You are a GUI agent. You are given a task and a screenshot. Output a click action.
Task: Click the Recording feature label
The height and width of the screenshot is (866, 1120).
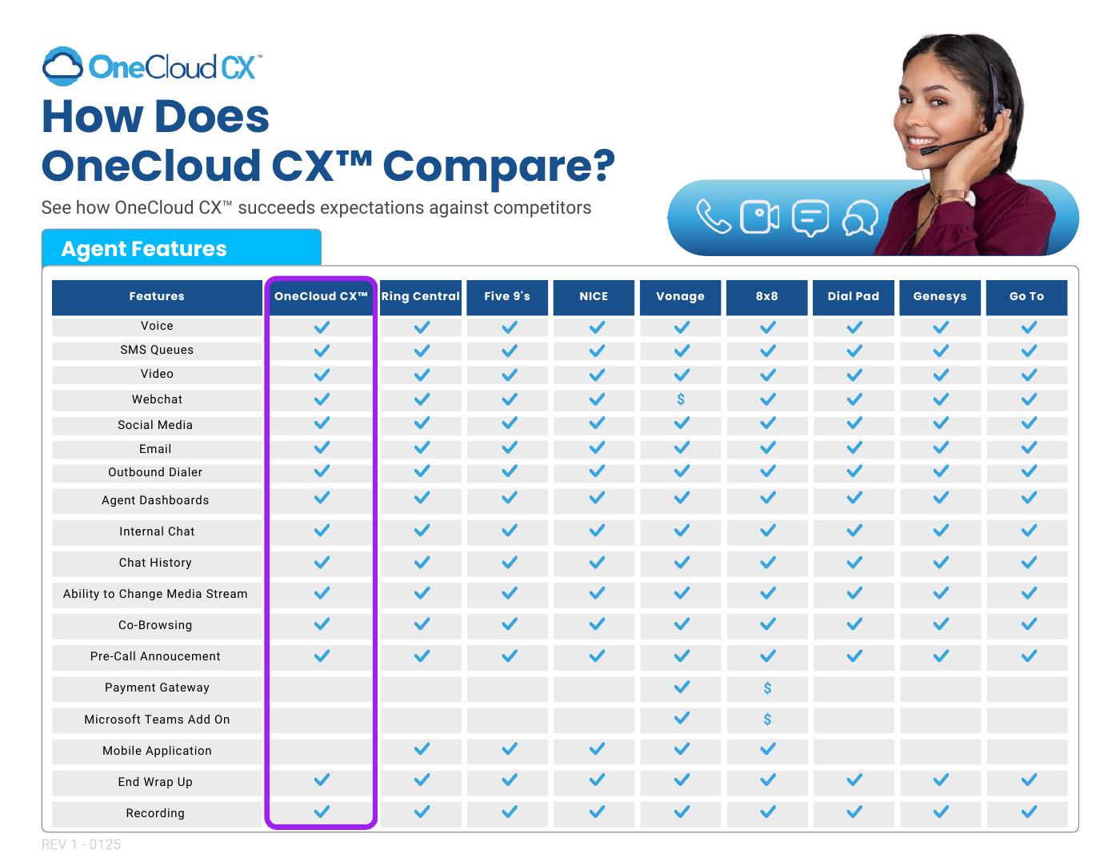(x=155, y=813)
